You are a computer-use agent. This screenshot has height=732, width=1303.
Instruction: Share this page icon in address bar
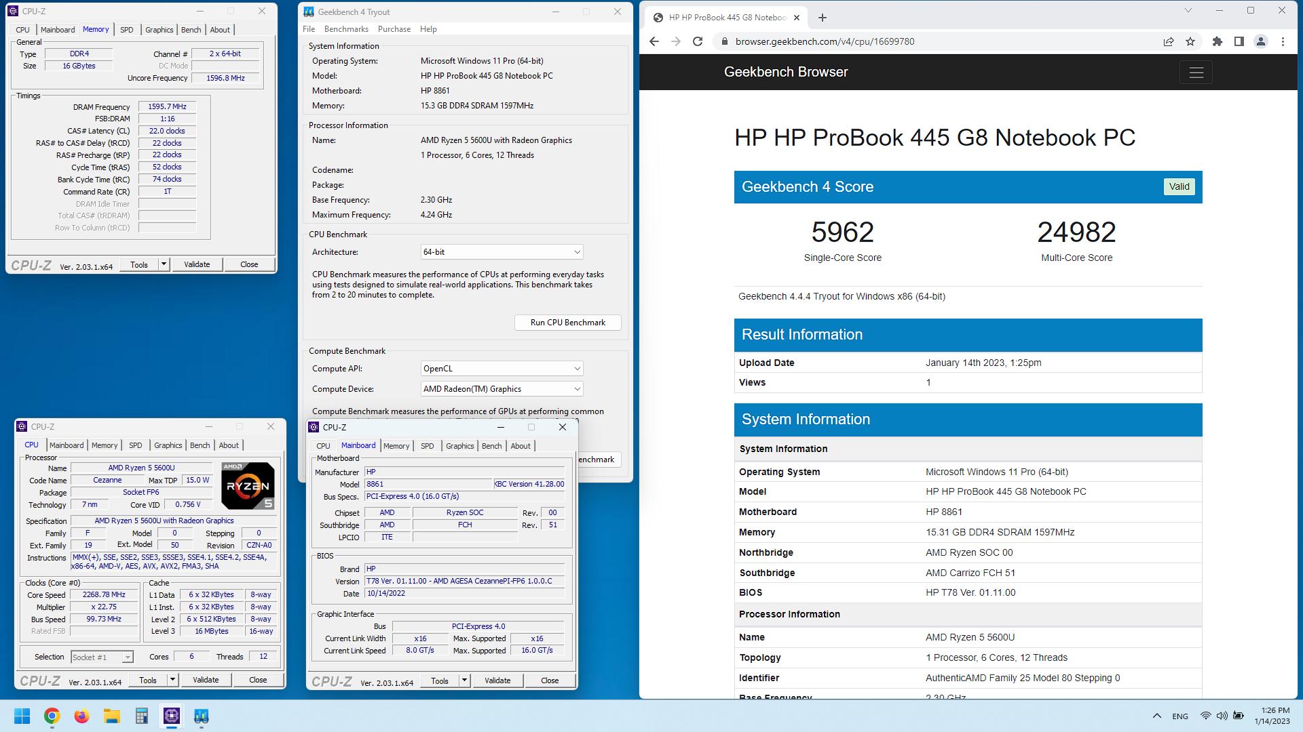[1169, 41]
